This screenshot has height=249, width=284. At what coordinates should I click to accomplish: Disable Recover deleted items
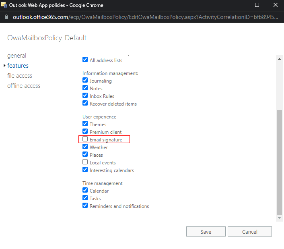click(85, 104)
